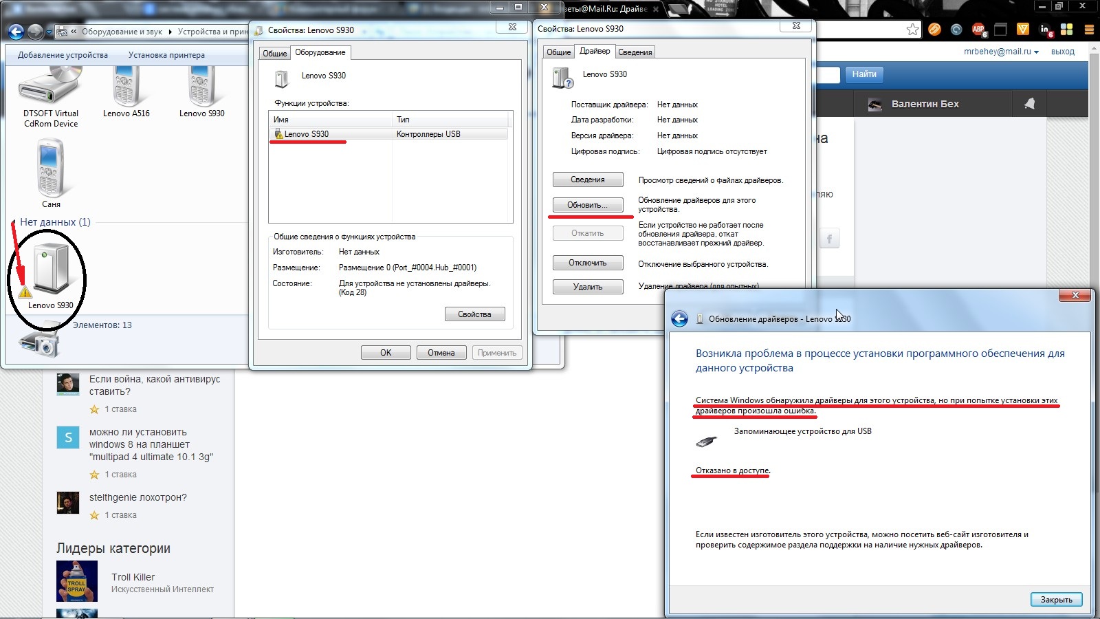Select the Саня phone device
1100x619 pixels.
pyautogui.click(x=51, y=173)
